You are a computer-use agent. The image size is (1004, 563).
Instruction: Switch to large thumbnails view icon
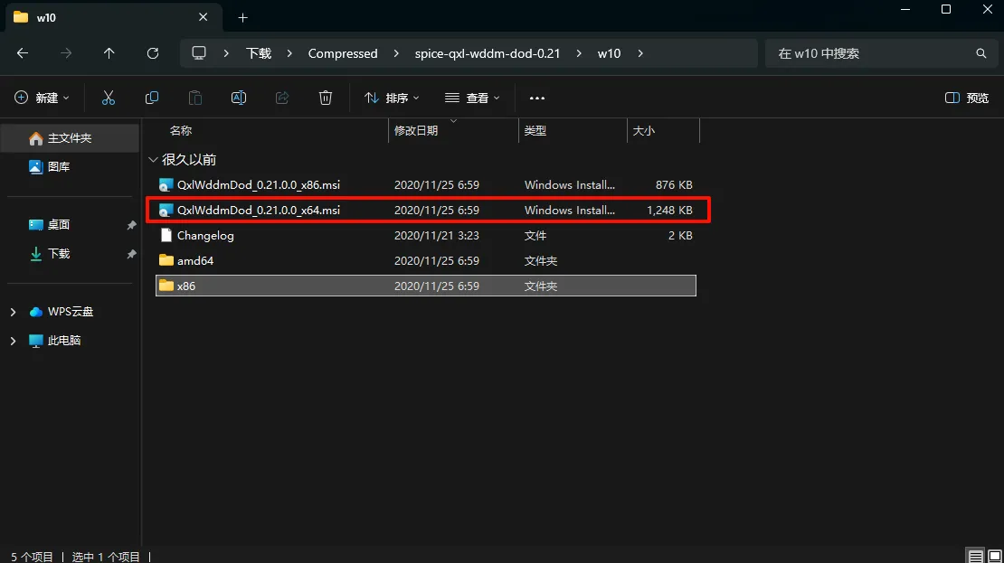[994, 556]
